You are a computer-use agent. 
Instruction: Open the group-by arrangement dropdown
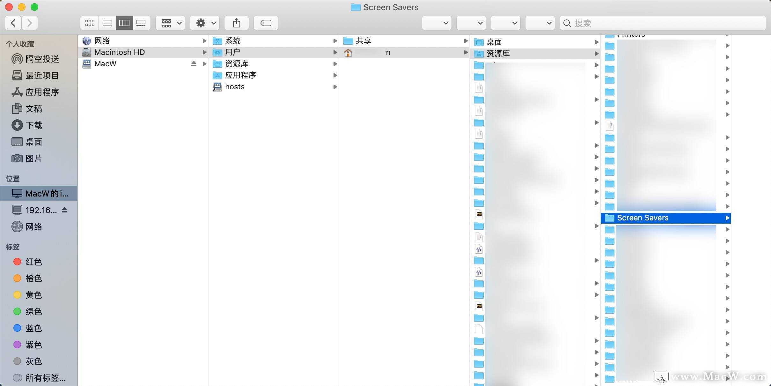[170, 23]
